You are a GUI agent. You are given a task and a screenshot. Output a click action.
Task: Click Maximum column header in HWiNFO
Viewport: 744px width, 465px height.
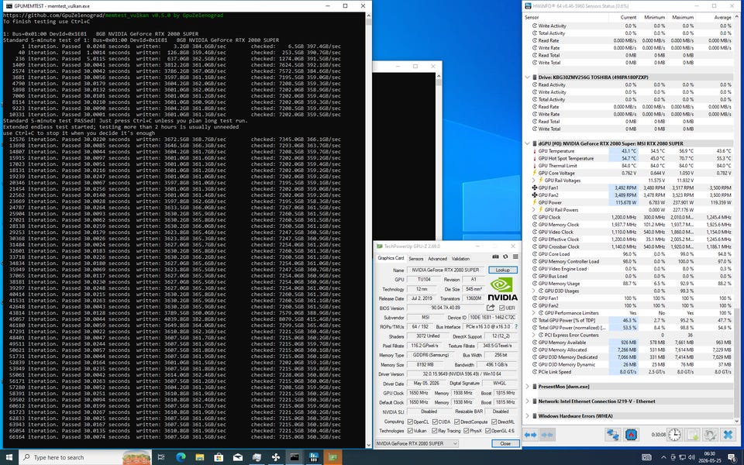[x=682, y=17]
